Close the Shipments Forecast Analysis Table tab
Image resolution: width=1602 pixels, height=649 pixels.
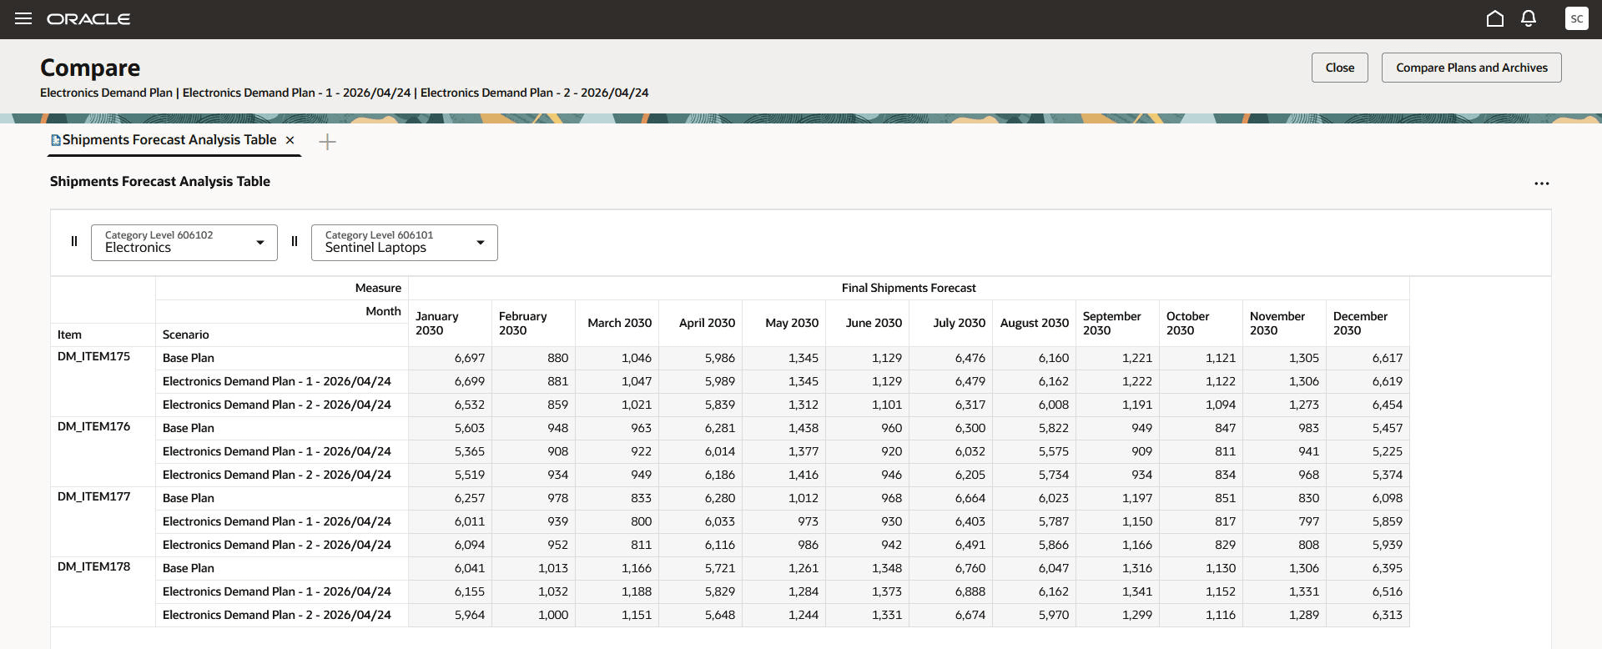pyautogui.click(x=290, y=140)
